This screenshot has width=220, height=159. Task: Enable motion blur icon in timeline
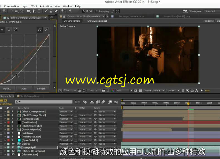click(x=103, y=102)
